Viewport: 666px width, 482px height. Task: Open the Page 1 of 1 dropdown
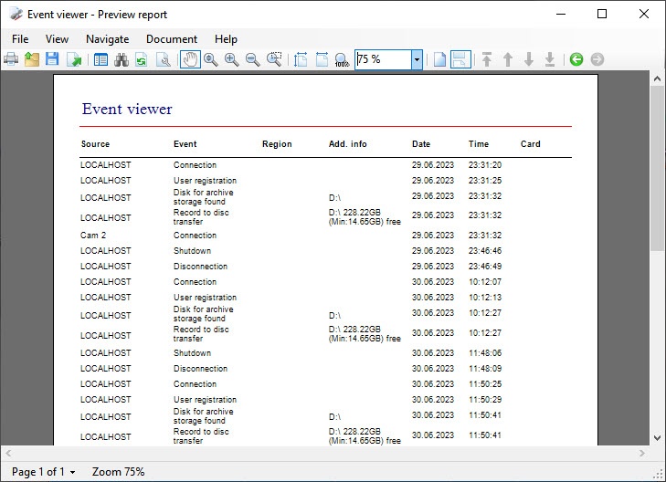[x=43, y=472]
